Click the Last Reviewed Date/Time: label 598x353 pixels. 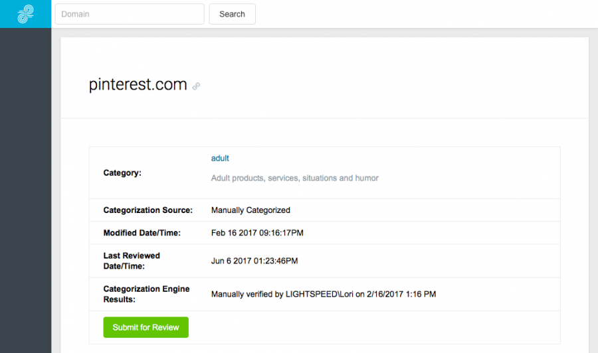[x=132, y=261]
